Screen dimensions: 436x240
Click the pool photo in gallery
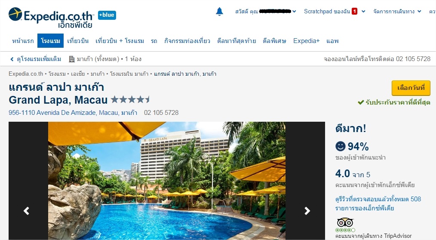[167, 181]
